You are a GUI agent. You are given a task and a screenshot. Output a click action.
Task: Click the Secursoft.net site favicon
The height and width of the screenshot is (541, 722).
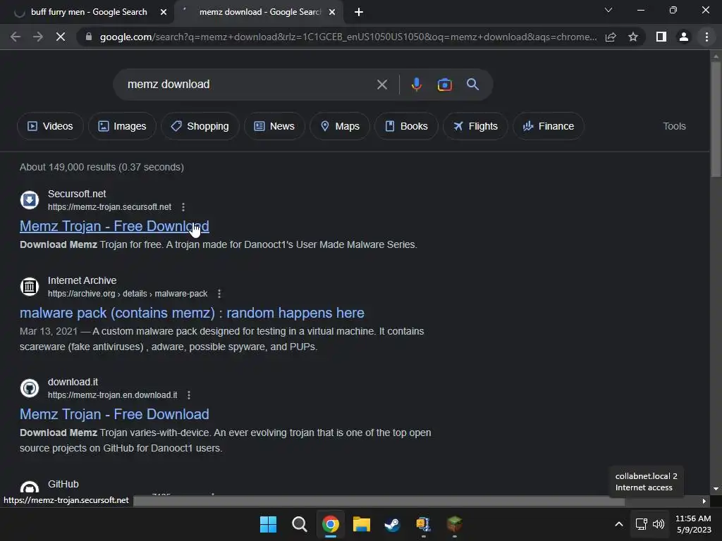[x=30, y=200]
